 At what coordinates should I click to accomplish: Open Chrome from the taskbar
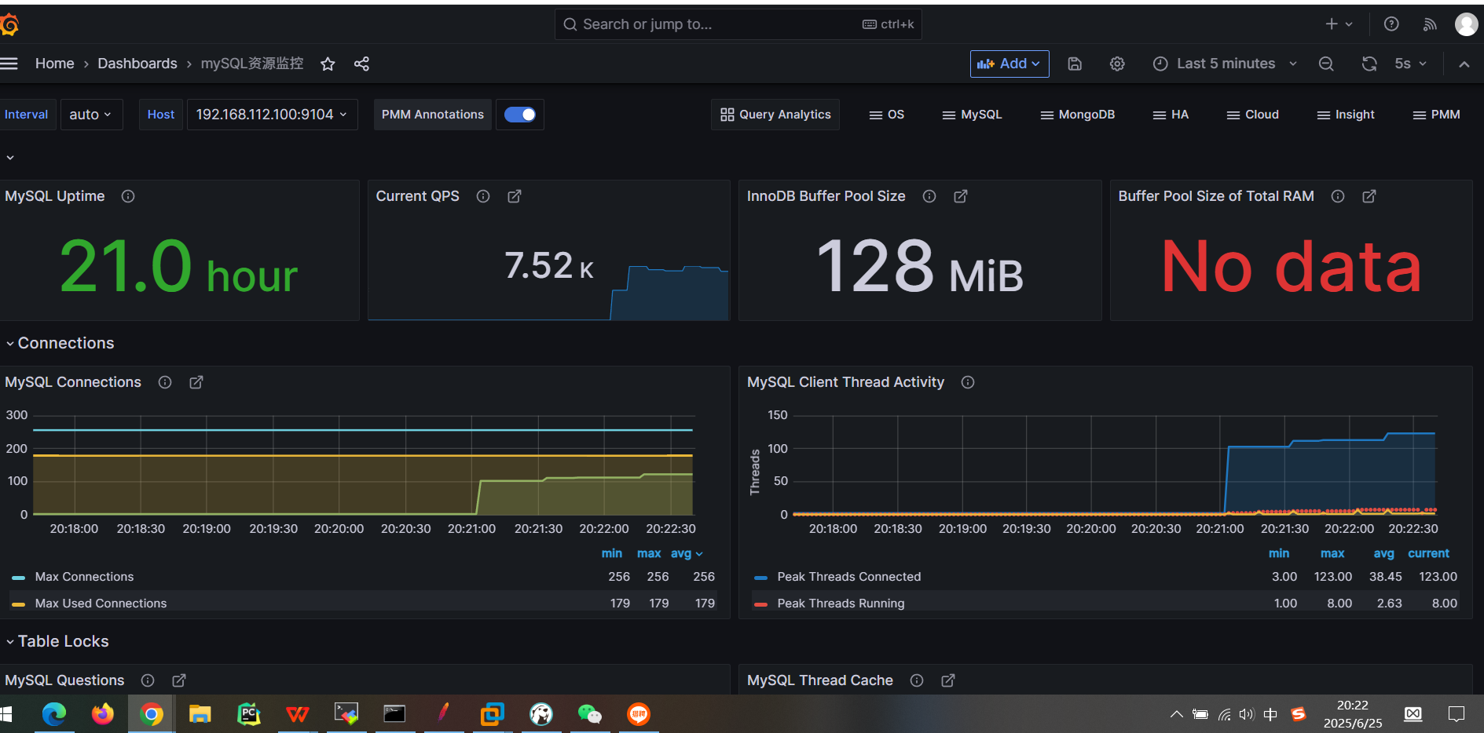click(152, 714)
